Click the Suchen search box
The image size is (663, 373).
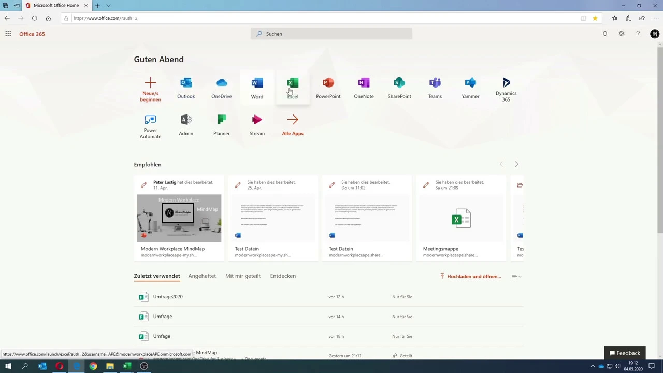point(331,34)
